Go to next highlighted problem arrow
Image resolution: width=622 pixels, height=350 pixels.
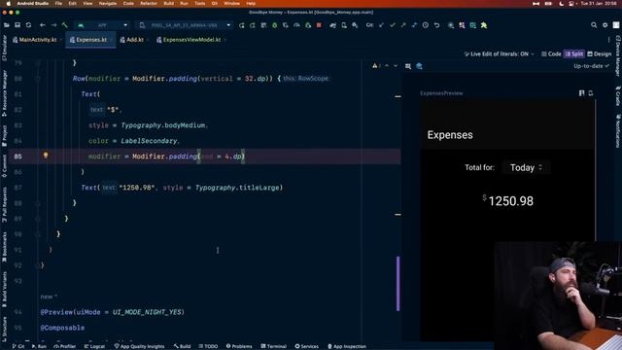point(396,66)
